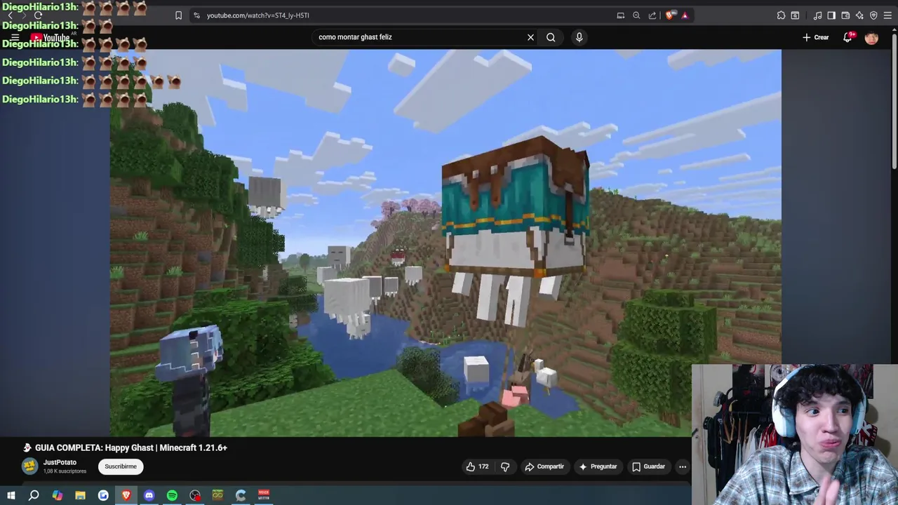Open Discord from the taskbar
The height and width of the screenshot is (505, 898).
149,495
